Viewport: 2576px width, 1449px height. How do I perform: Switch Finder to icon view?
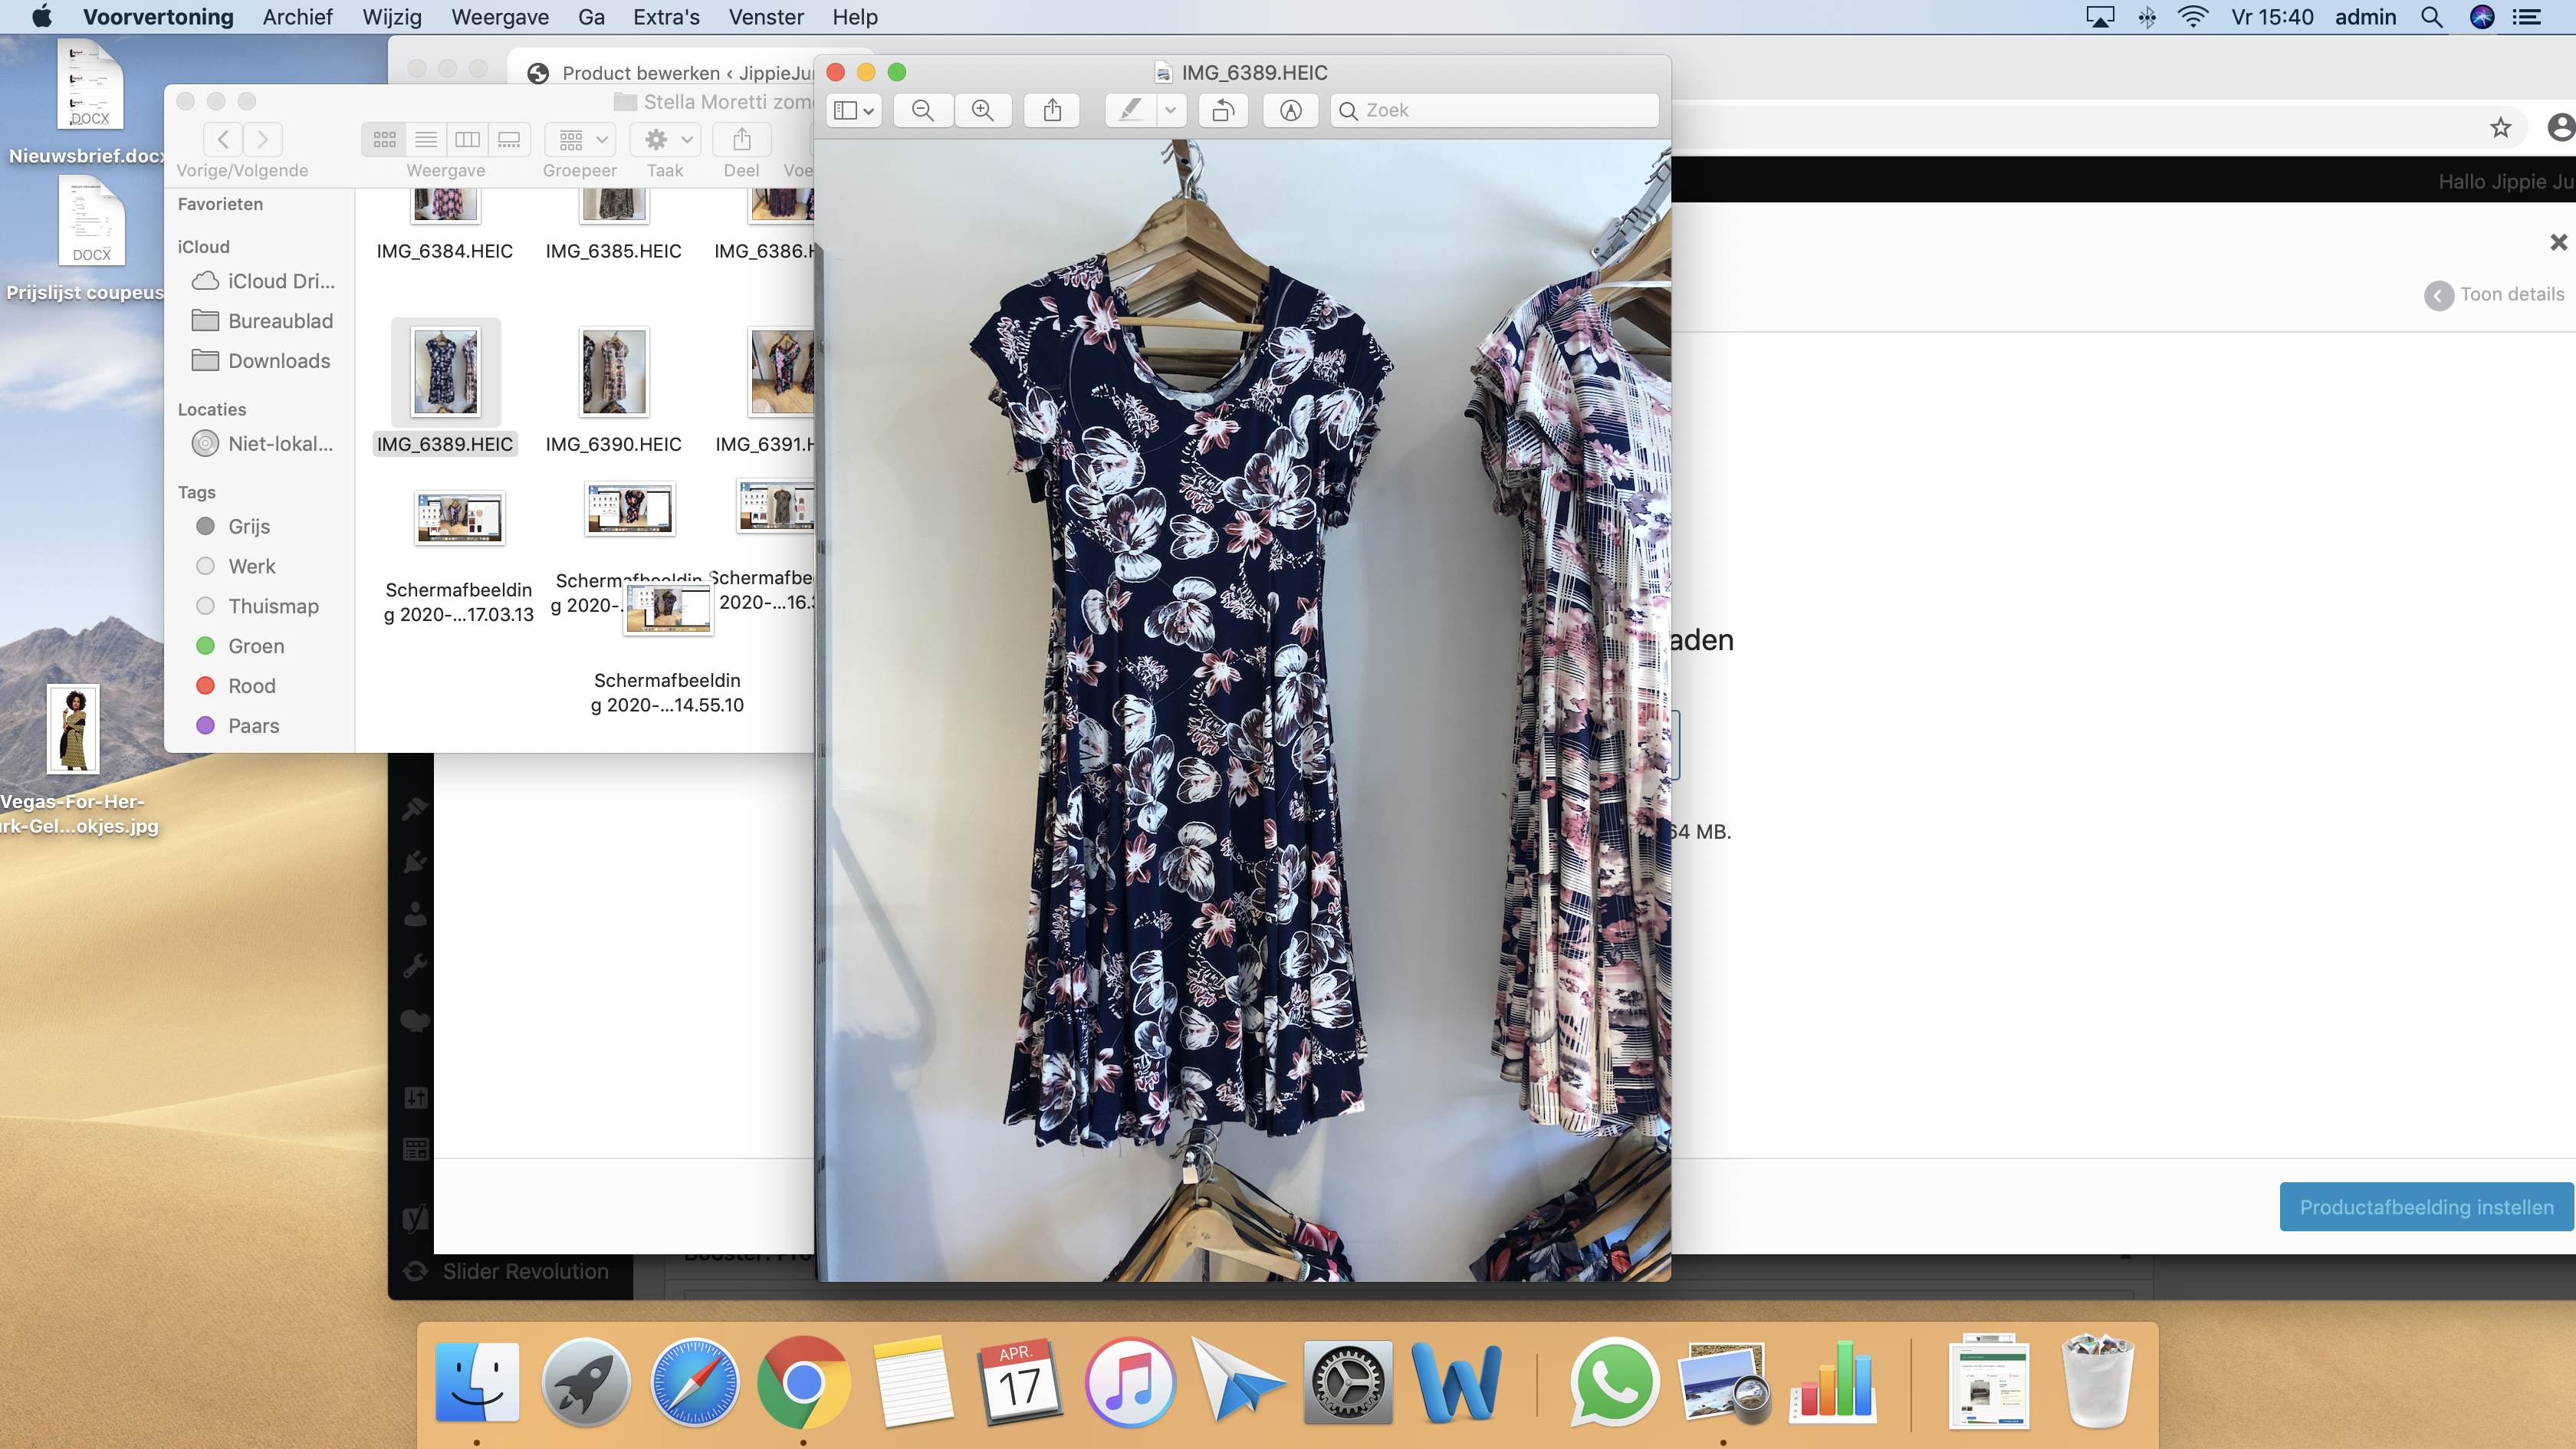pos(384,139)
